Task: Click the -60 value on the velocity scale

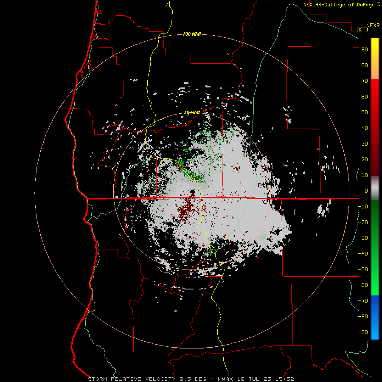Action: coord(363,285)
